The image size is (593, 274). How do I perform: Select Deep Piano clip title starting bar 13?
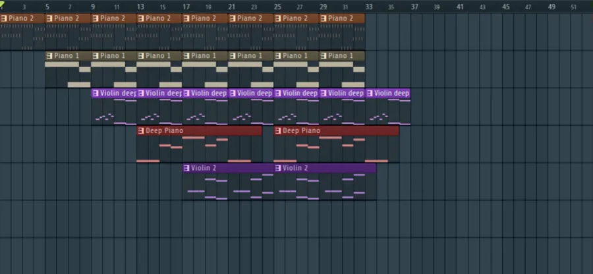[164, 131]
